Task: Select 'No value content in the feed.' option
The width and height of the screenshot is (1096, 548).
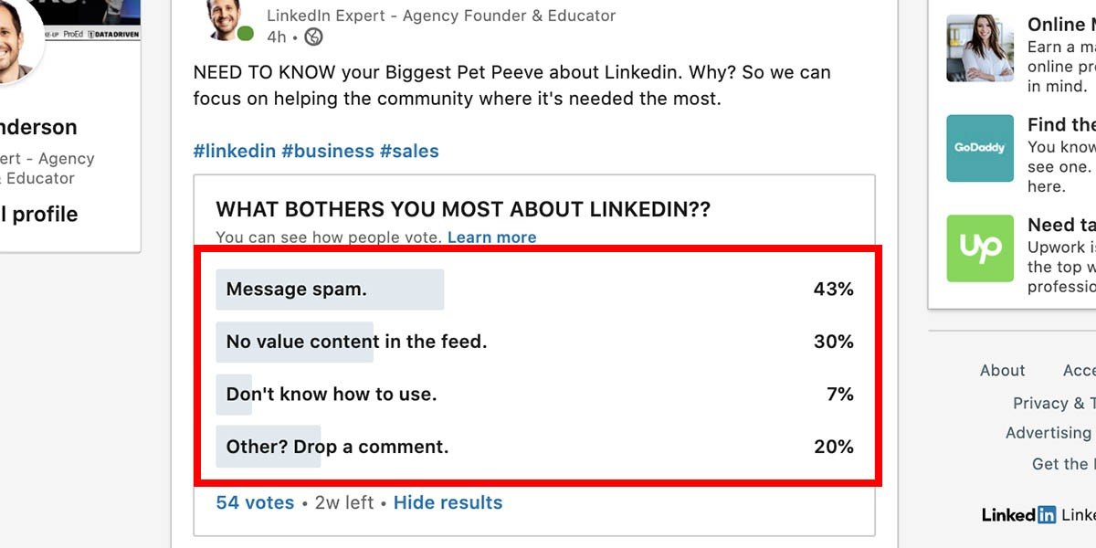Action: click(x=535, y=342)
